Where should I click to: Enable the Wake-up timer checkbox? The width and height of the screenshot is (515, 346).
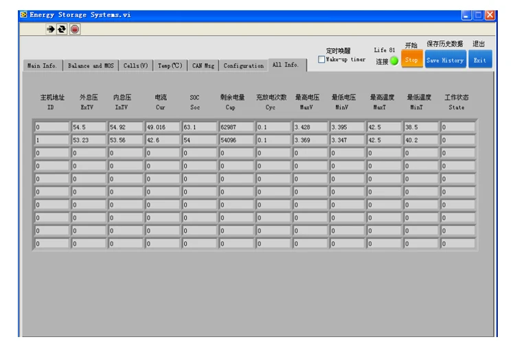[x=321, y=60]
